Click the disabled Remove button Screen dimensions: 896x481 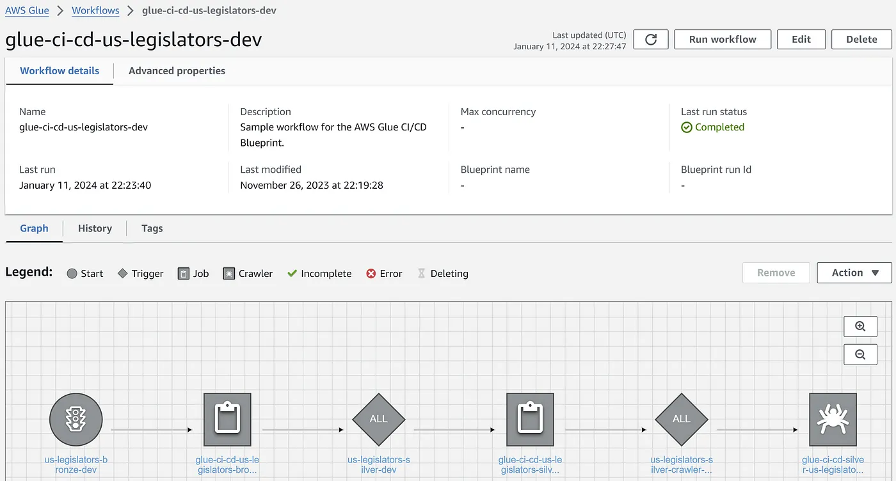click(776, 272)
